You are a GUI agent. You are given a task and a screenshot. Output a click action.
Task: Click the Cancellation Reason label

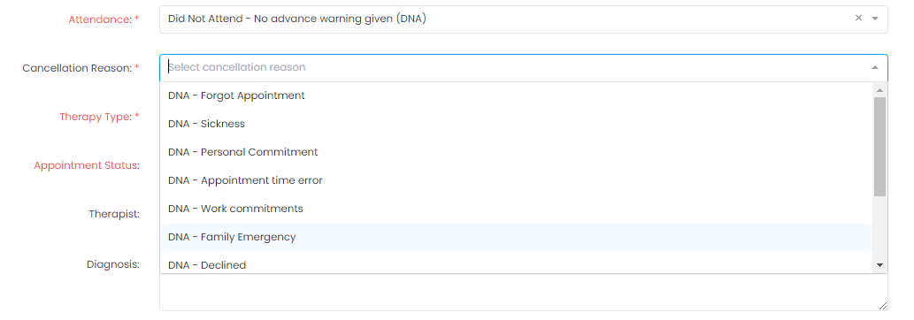[81, 68]
